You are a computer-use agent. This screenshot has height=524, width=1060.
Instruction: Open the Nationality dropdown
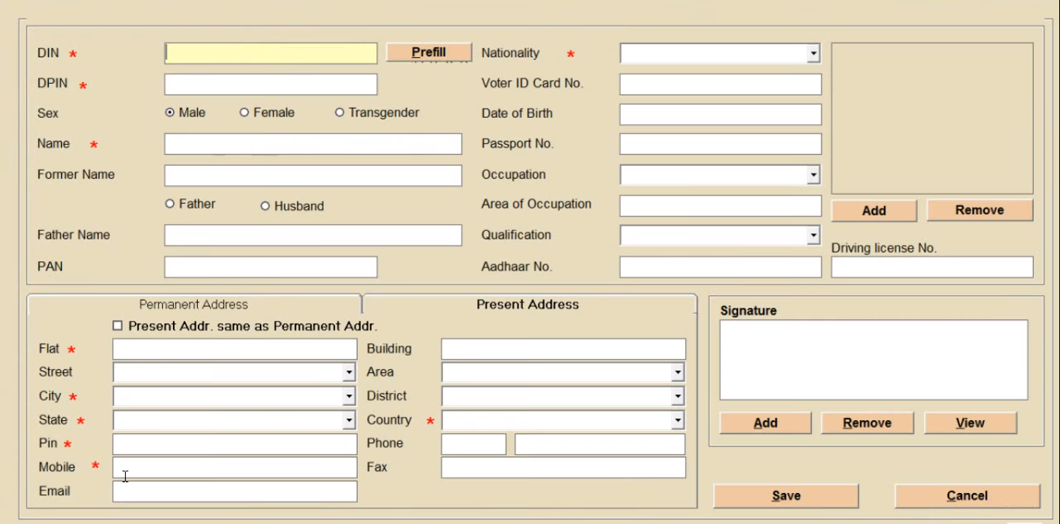coord(812,53)
